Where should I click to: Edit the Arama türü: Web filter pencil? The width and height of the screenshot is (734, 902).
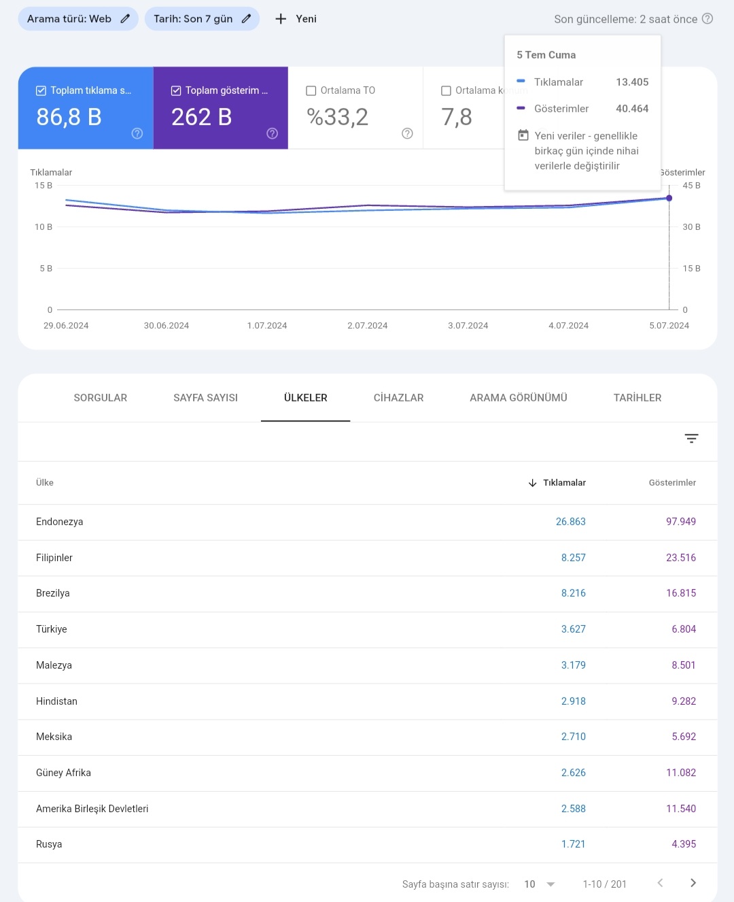[x=125, y=19]
